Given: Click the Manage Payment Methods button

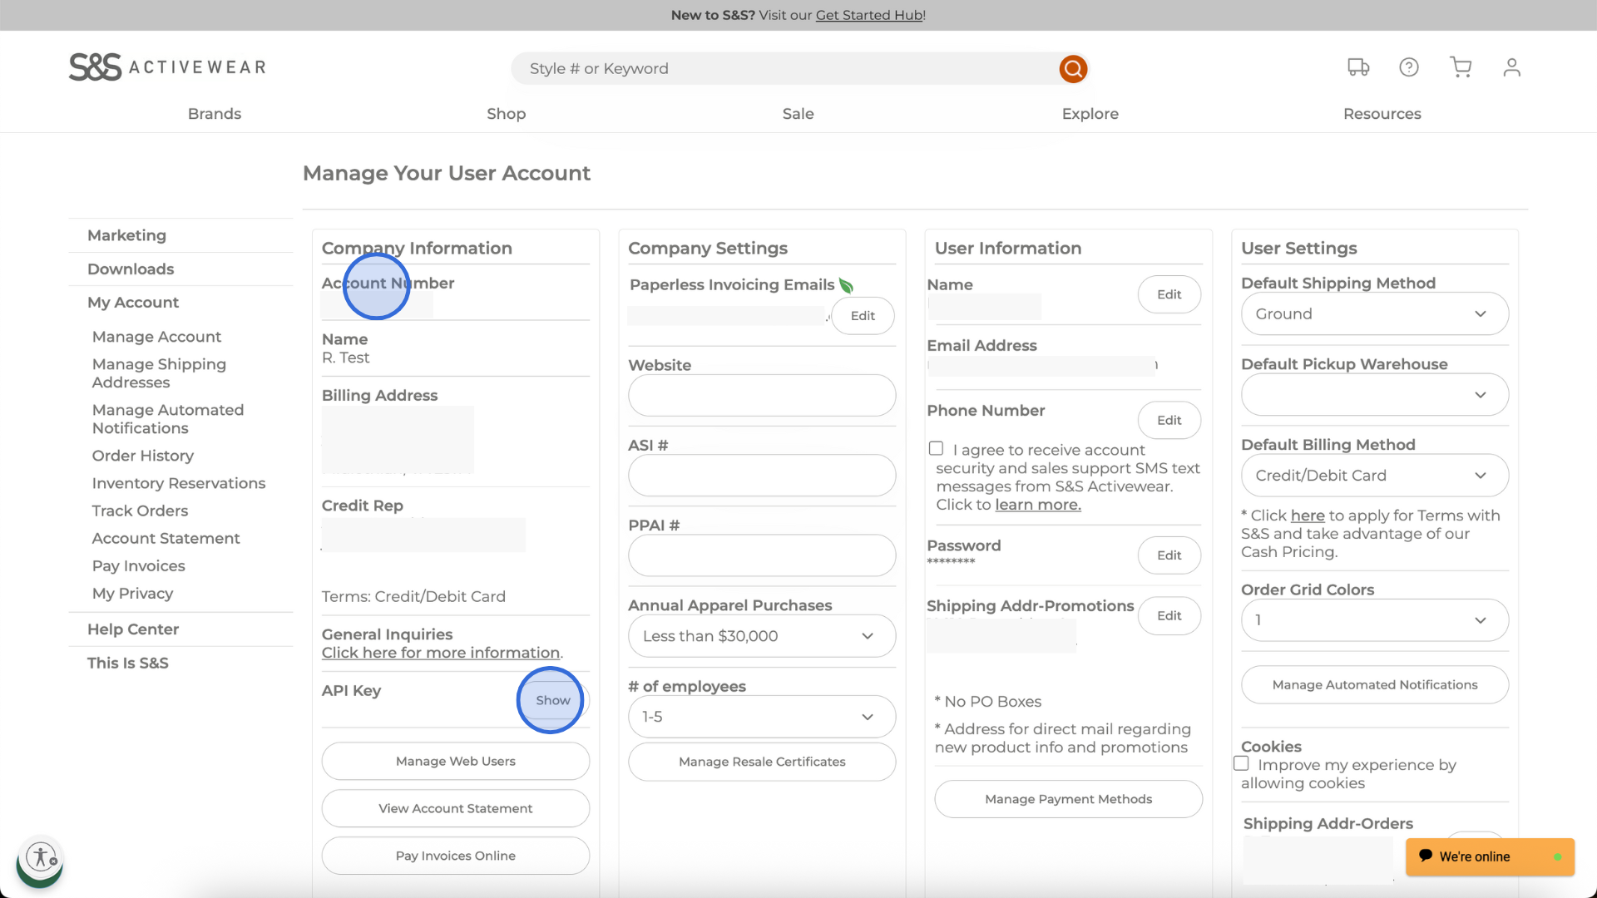Looking at the screenshot, I should [x=1068, y=799].
